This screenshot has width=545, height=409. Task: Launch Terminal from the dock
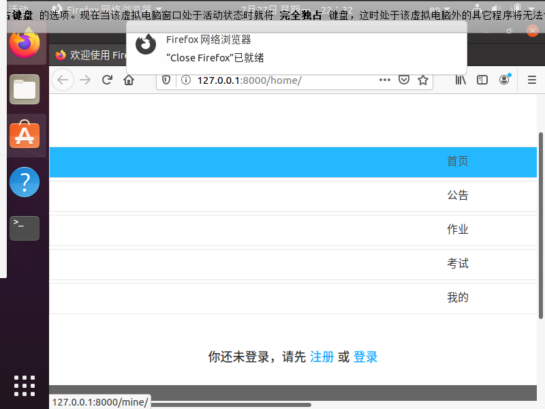25,228
